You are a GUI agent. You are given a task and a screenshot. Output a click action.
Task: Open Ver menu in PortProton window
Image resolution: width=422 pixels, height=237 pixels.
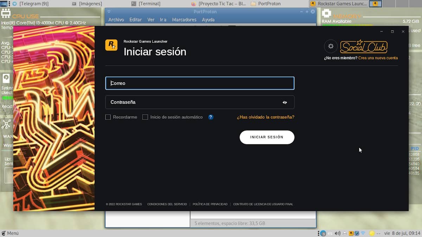coord(151,20)
